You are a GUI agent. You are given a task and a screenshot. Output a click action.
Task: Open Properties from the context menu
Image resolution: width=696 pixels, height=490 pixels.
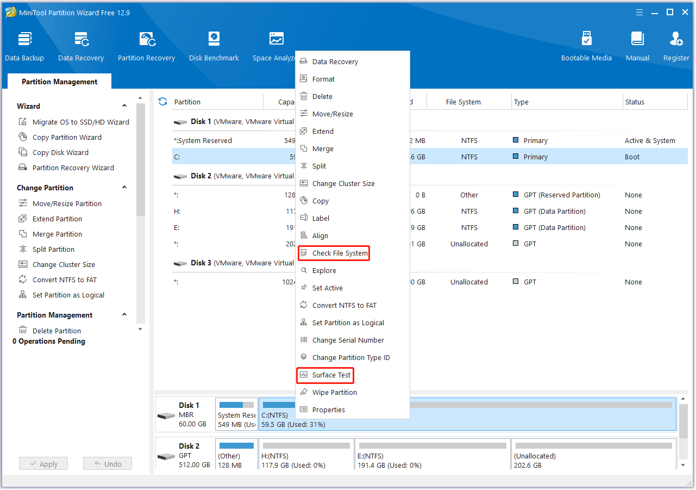coord(352,410)
